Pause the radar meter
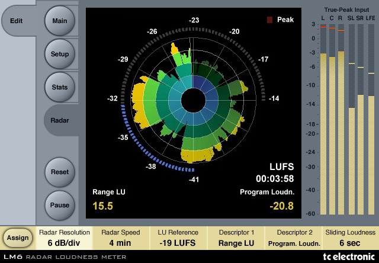The width and height of the screenshot is (379, 263). tap(59, 205)
